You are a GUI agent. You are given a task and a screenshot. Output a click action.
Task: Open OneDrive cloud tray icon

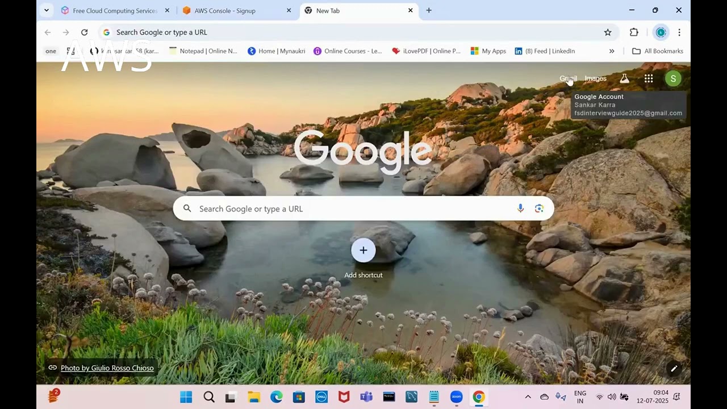(x=544, y=397)
